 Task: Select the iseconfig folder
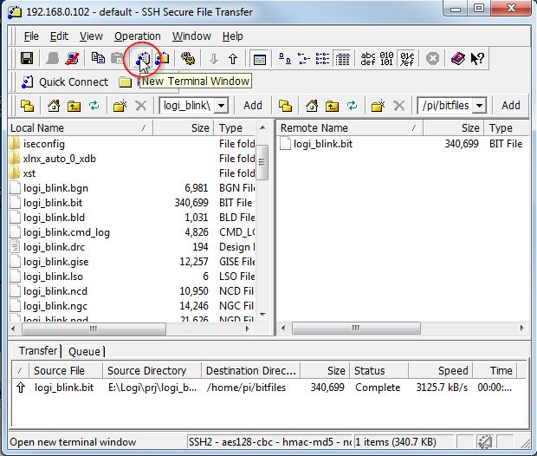click(x=43, y=144)
